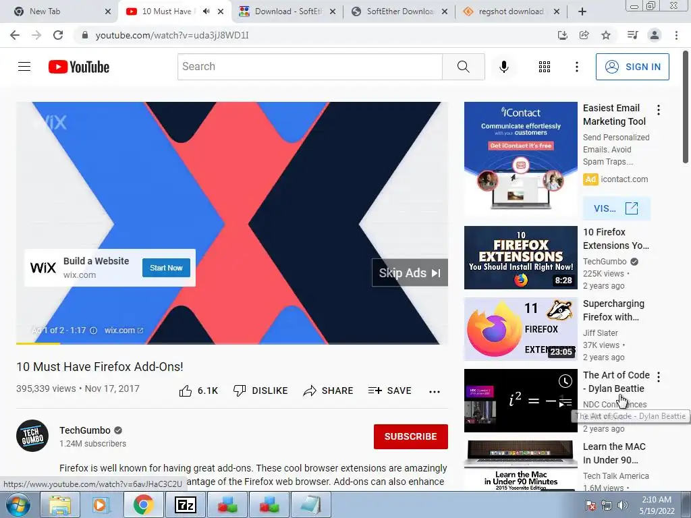Viewport: 691px width, 518px height.
Task: Bookmark this page with the star
Action: pyautogui.click(x=606, y=35)
